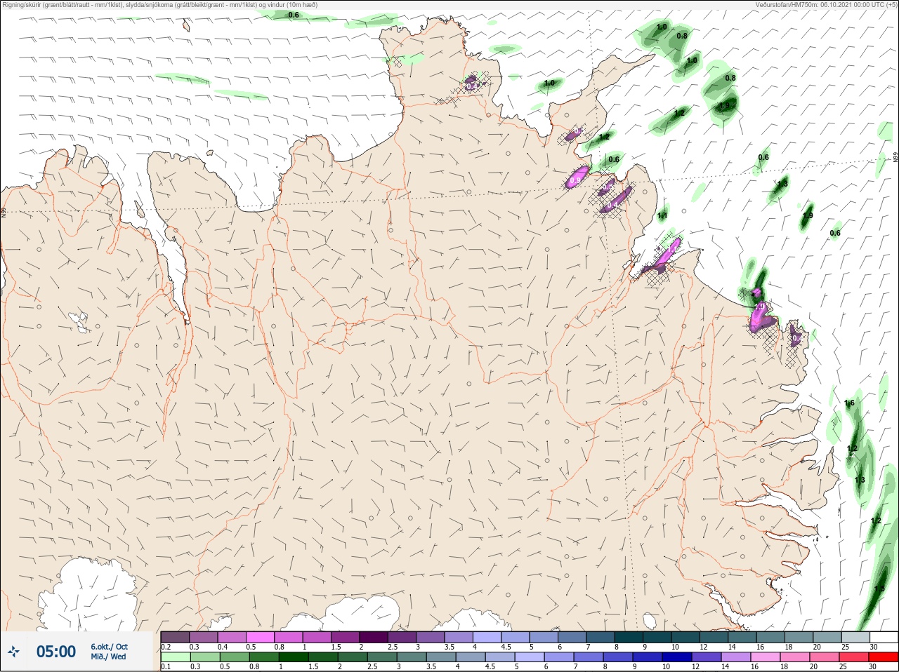Click the white 0.9 value on the pink snow patch

[x=575, y=181]
